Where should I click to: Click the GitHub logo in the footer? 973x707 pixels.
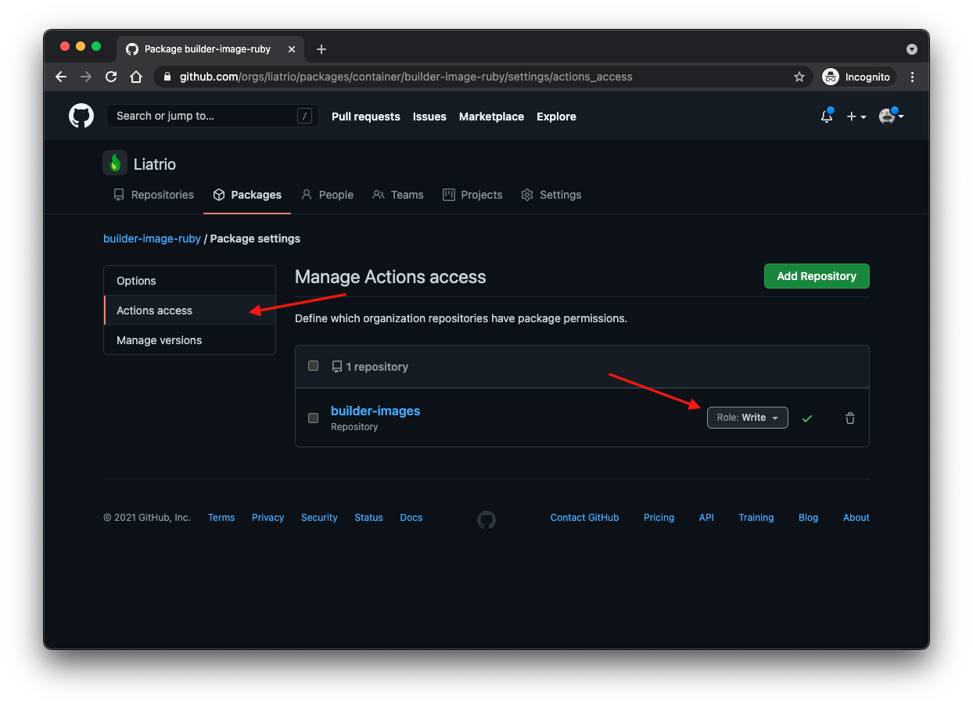pyautogui.click(x=486, y=520)
